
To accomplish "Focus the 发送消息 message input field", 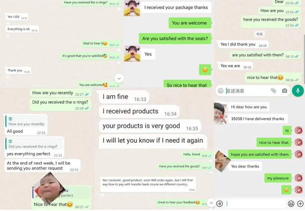I will coord(247,90).
